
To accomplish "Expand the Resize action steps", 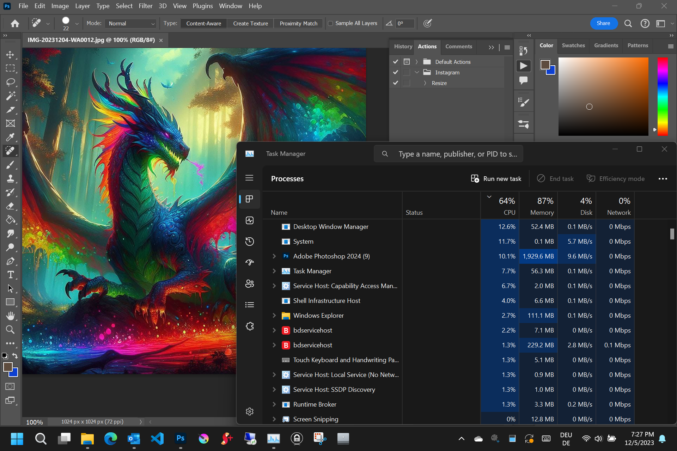I will point(425,83).
